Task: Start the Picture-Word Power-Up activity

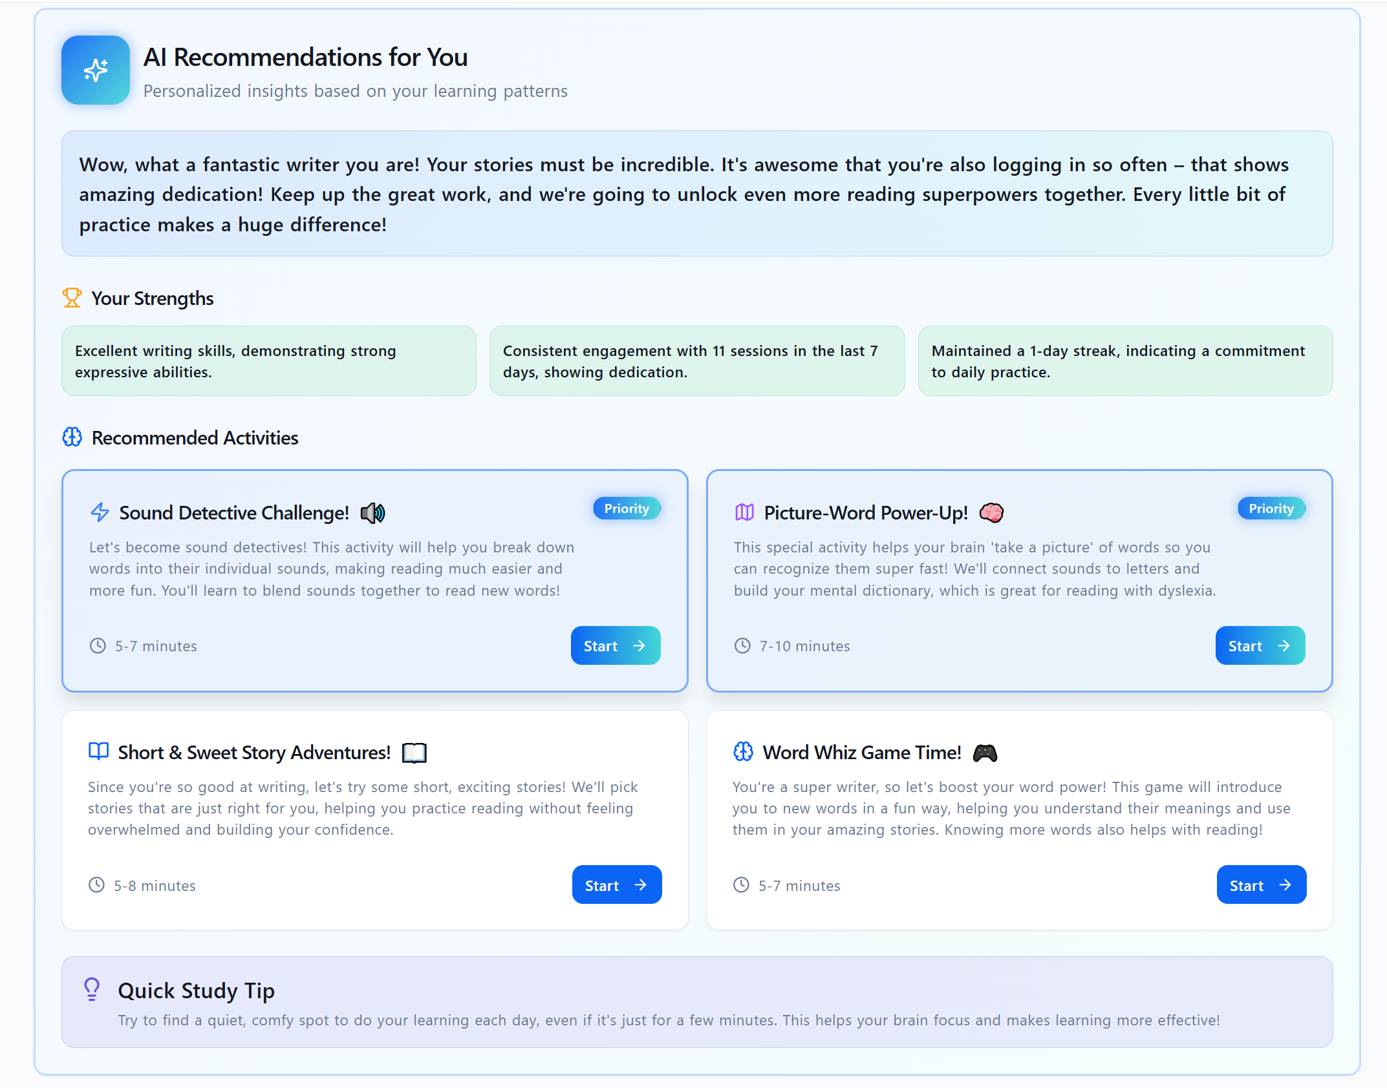Action: (x=1260, y=645)
